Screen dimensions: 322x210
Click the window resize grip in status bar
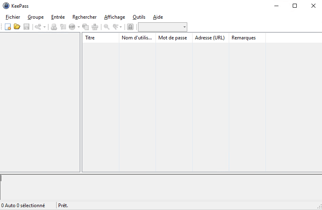(x=320, y=206)
